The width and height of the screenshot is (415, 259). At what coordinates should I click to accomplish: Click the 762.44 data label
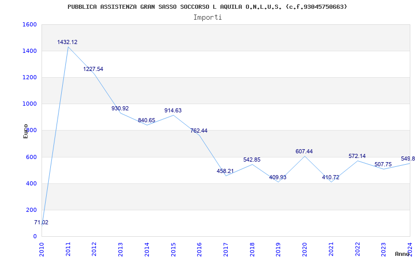tap(199, 131)
